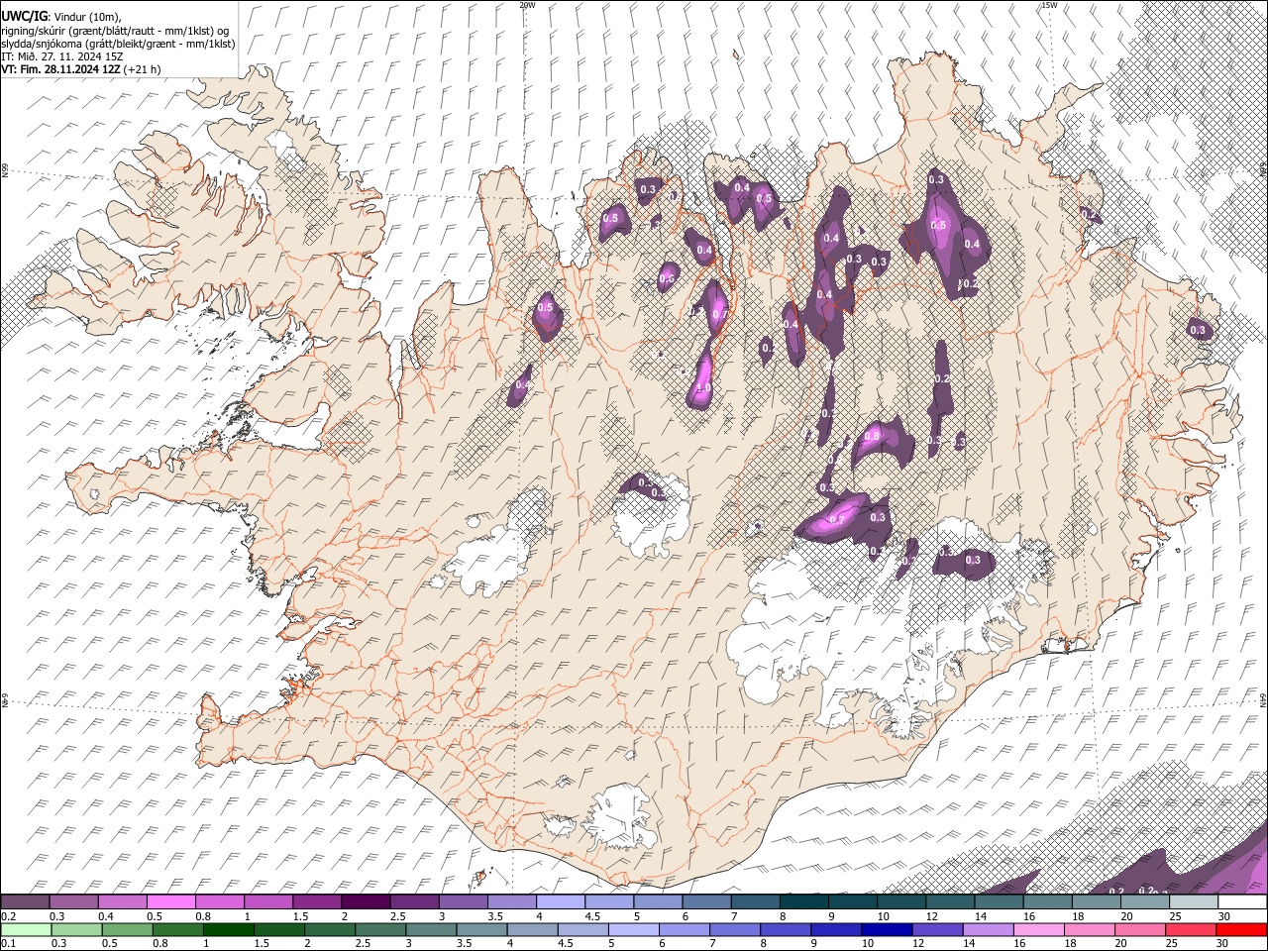Click the valid time 'VT: Fim. 28.11.2024 12Z'
Image resolution: width=1268 pixels, height=951 pixels.
(60, 69)
